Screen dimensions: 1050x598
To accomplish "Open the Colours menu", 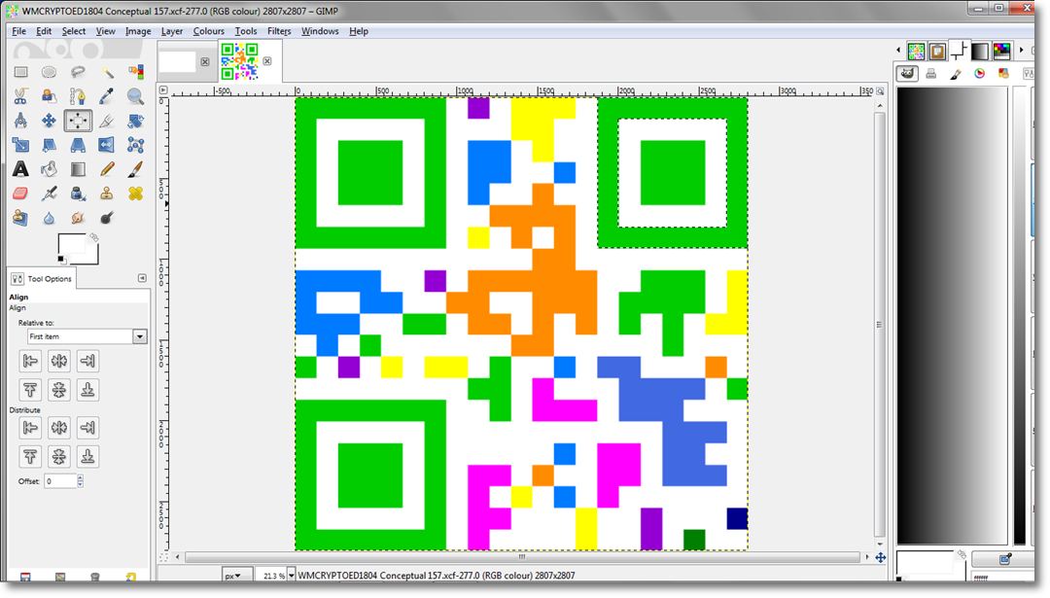I will click(x=208, y=31).
